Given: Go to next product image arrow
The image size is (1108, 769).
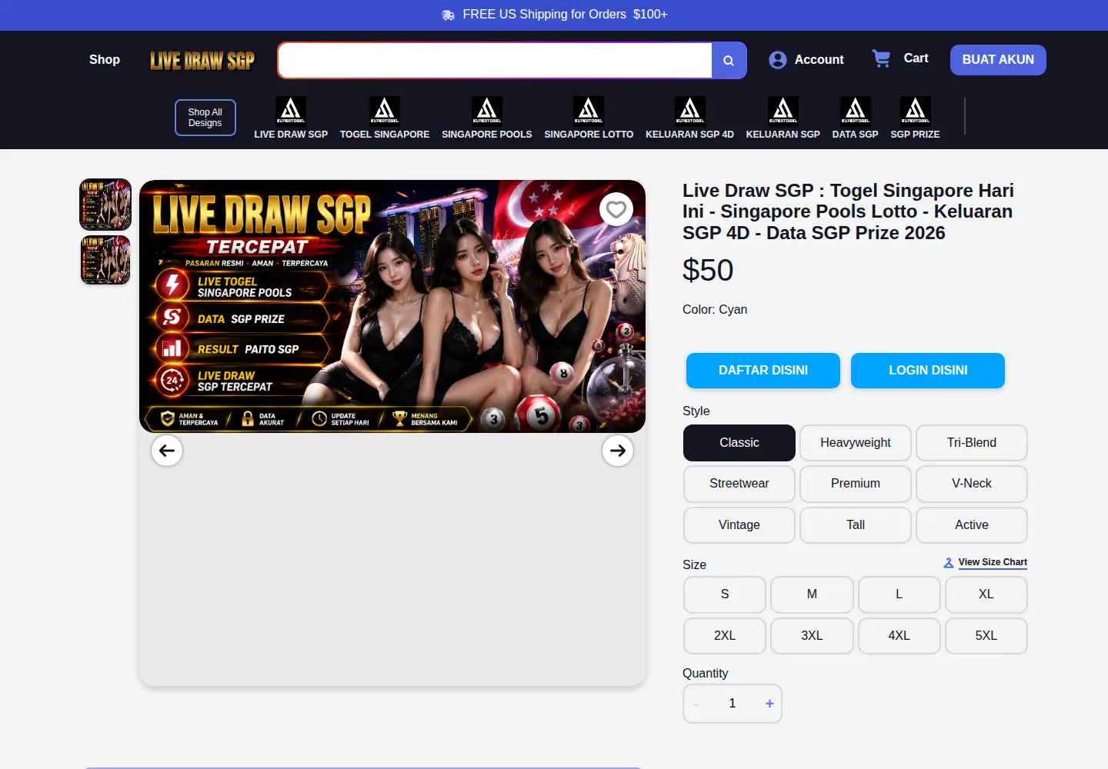Looking at the screenshot, I should (x=618, y=451).
